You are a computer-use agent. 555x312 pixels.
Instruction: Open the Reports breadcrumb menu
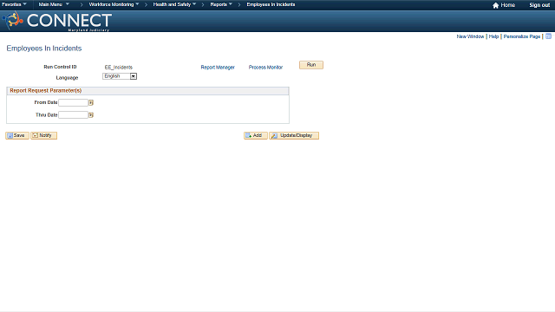pos(221,4)
